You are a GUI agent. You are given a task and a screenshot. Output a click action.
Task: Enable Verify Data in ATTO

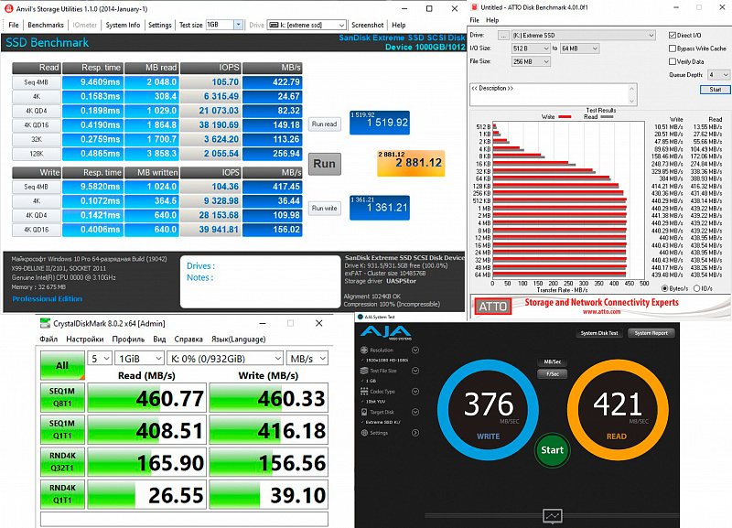(673, 61)
